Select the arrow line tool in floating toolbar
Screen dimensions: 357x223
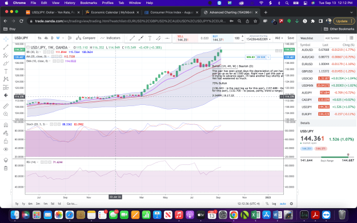pyautogui.click(x=141, y=38)
